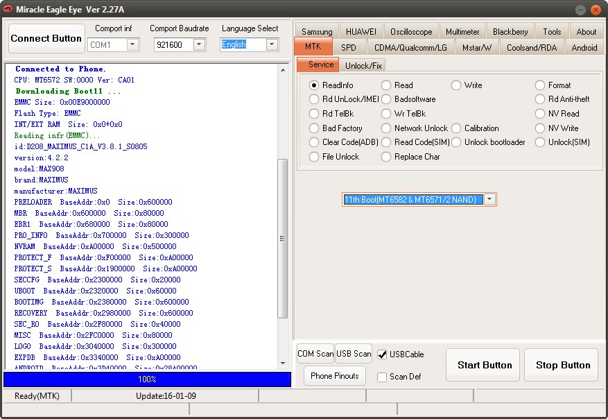Image resolution: width=608 pixels, height=419 pixels.
Task: Switch to the HUAWEI tab
Action: click(x=361, y=32)
